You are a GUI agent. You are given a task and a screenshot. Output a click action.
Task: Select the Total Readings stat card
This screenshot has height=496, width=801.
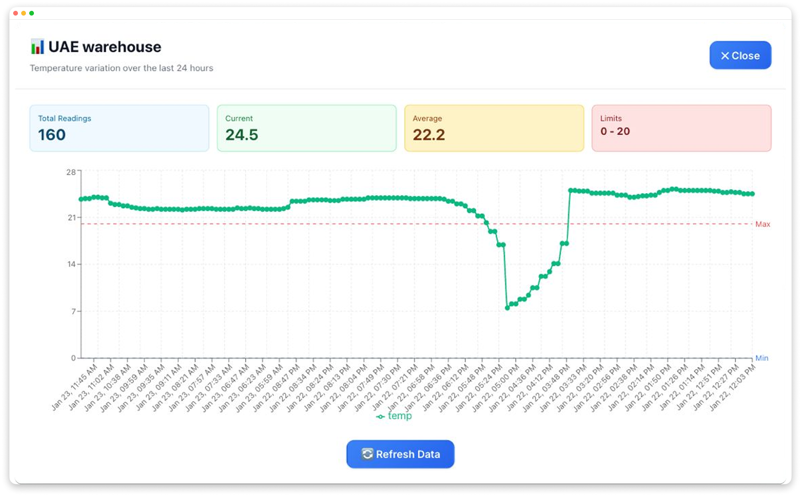119,128
